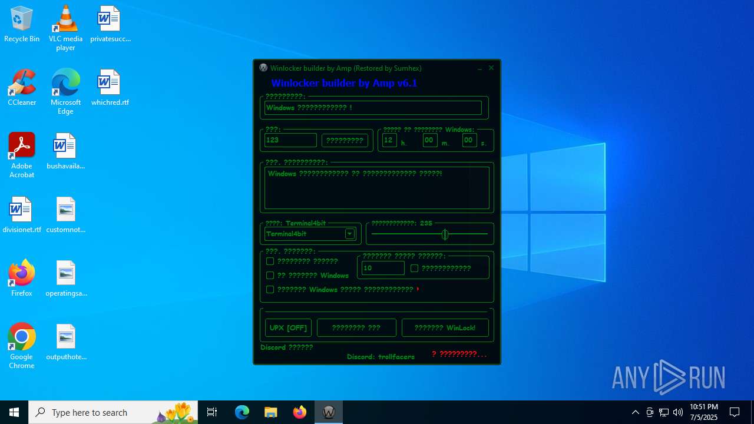This screenshot has width=754, height=424.
Task: Click the UPX [OFF] button
Action: click(288, 327)
